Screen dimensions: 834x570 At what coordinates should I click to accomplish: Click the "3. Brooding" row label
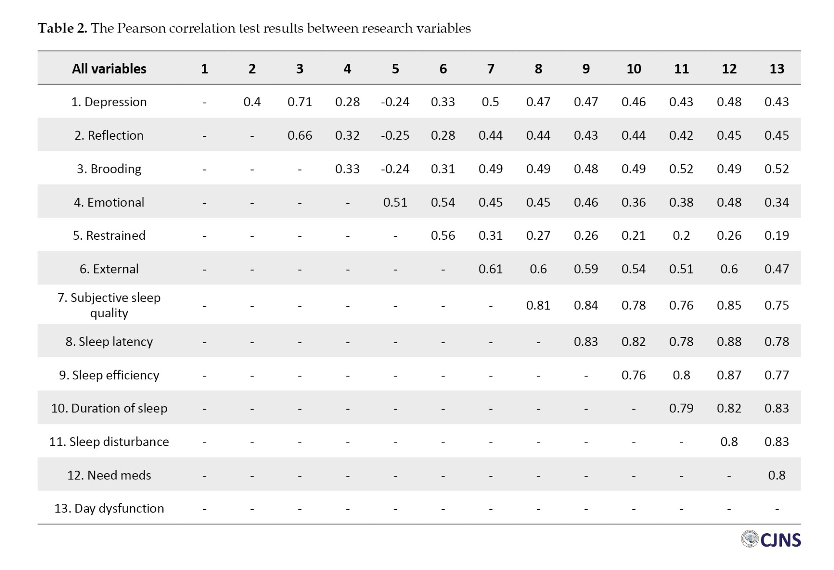[x=109, y=168]
